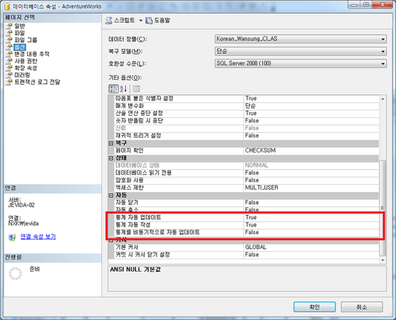Open the 확장 속성 page
This screenshot has height=320, width=396.
coord(26,68)
